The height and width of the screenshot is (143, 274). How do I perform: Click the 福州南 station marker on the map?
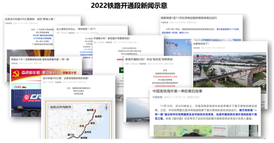click(x=95, y=111)
